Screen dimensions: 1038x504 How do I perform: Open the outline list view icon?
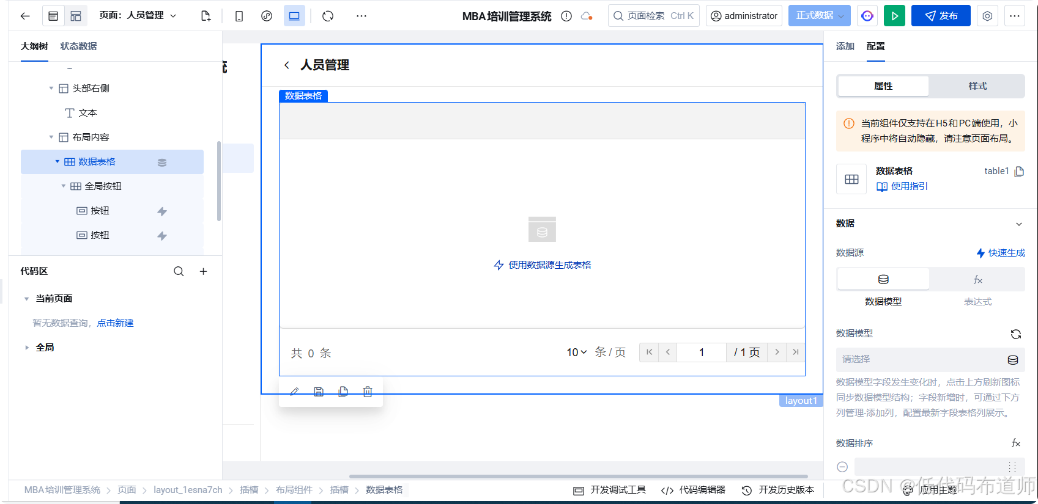pyautogui.click(x=53, y=16)
